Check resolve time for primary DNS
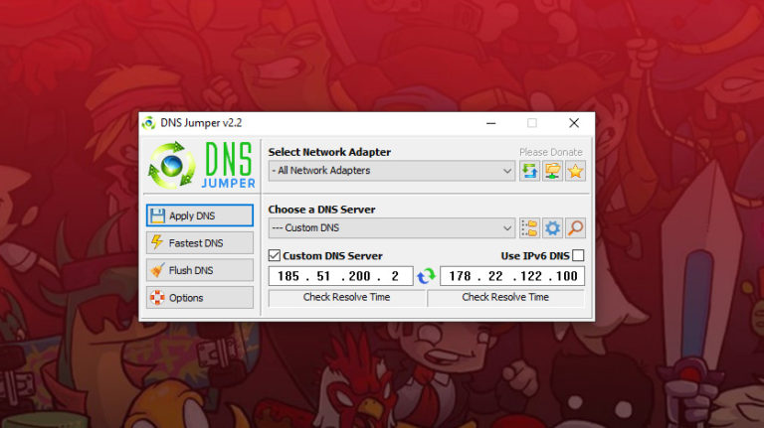764x428 pixels. [x=346, y=297]
